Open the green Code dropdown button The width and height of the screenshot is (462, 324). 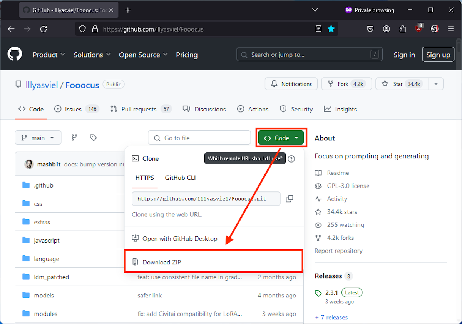click(x=281, y=138)
